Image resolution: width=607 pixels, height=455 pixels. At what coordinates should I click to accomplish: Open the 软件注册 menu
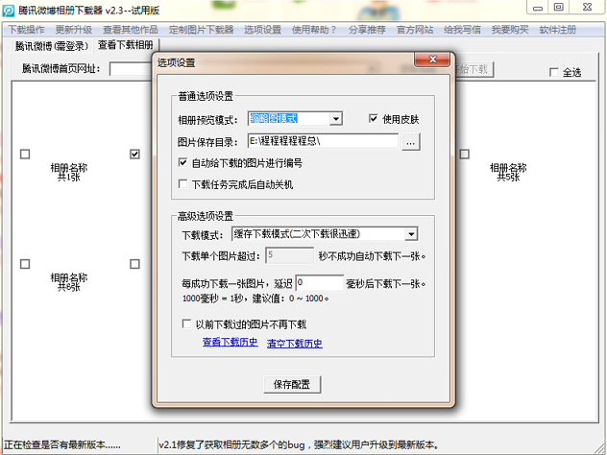point(558,30)
